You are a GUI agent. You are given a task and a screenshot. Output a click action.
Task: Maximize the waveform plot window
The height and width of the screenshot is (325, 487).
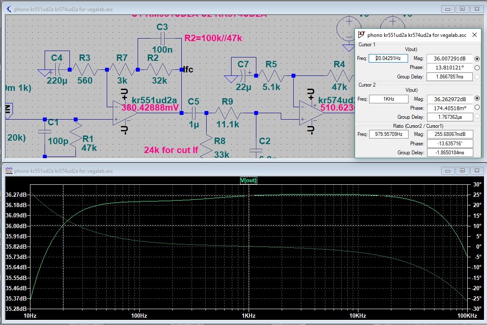[462, 171]
